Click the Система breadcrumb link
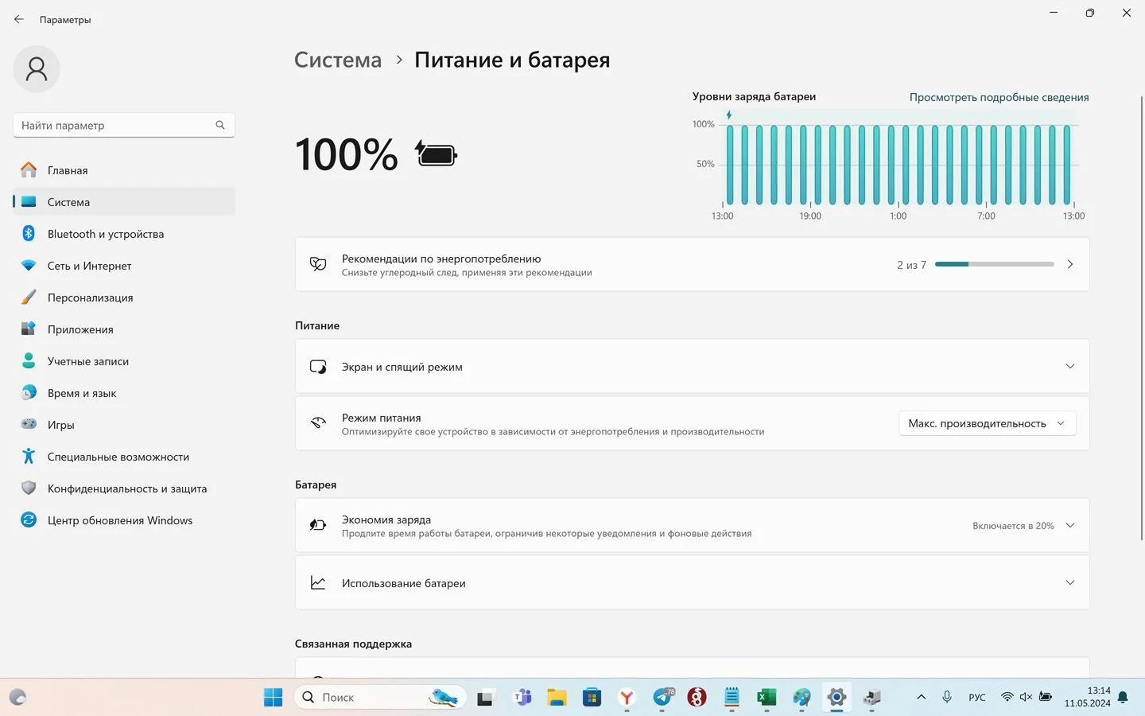The width and height of the screenshot is (1145, 716). [338, 60]
